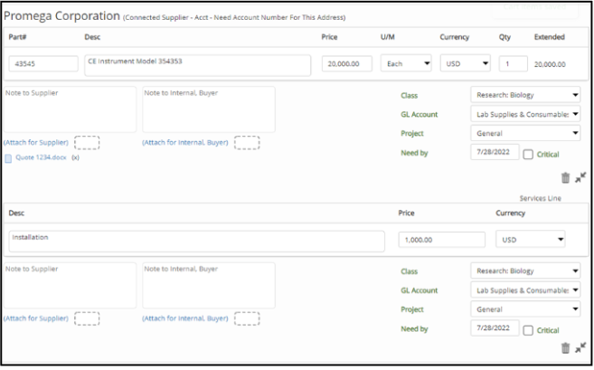594x370 pixels.
Task: Click the Part# field containing 43545
Action: tap(43, 63)
